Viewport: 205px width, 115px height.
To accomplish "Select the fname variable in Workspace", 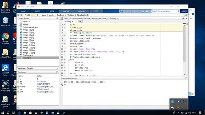I will point(22,87).
